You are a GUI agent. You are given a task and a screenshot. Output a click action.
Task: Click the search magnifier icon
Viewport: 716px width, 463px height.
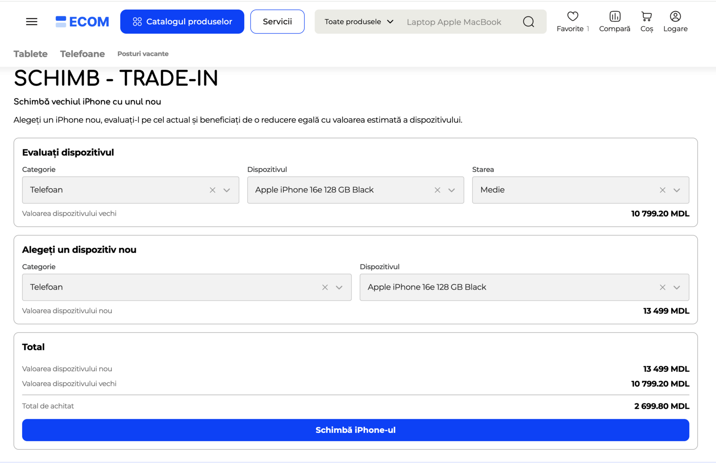point(528,22)
